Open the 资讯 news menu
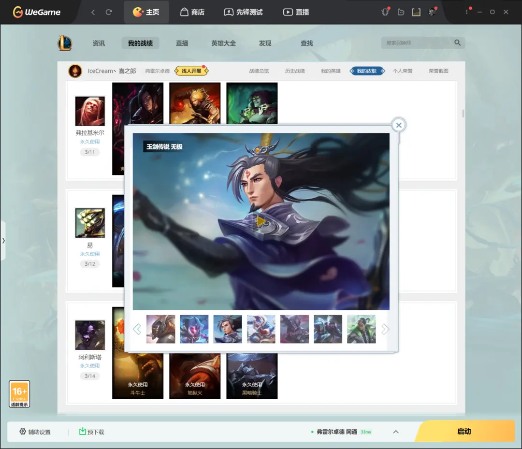 coord(99,43)
